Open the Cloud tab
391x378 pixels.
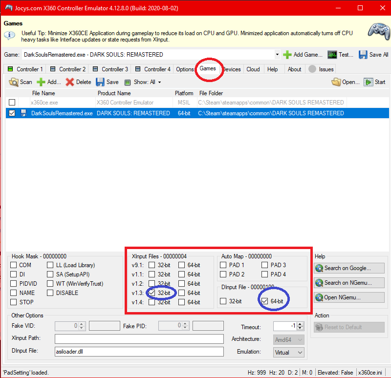click(253, 69)
